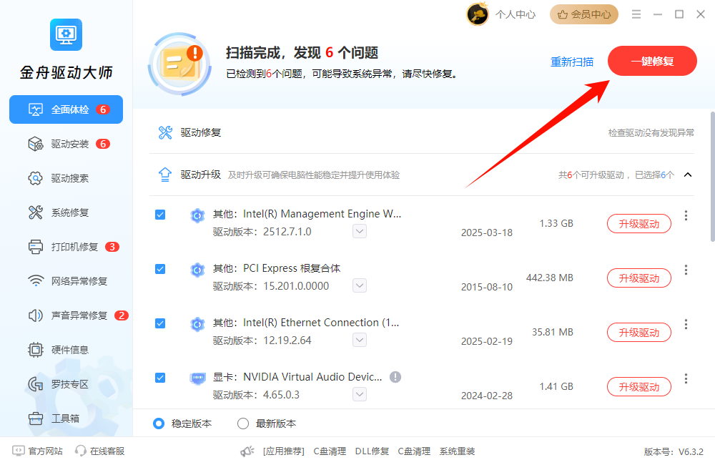Click the first C盘清理 link after 应用推荐

point(330,451)
